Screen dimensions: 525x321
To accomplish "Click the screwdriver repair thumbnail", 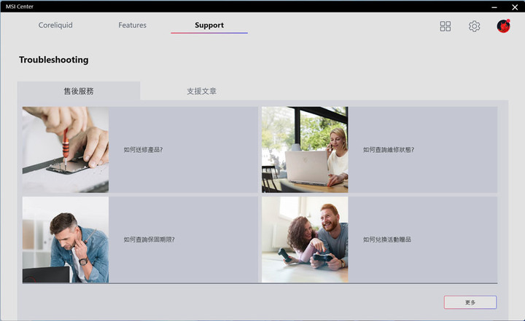I will coord(66,149).
